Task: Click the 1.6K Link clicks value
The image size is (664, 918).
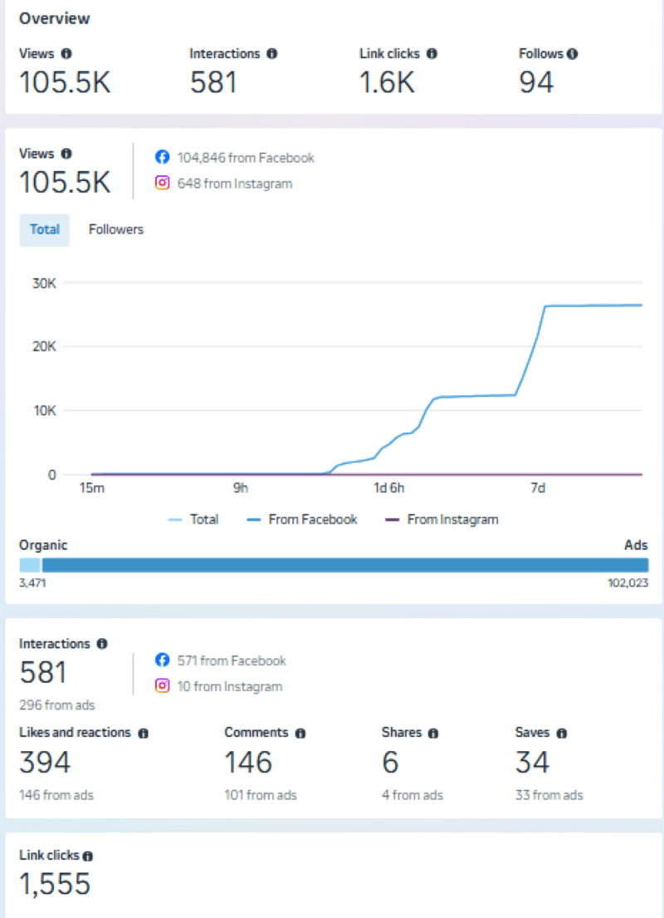Action: coord(387,82)
